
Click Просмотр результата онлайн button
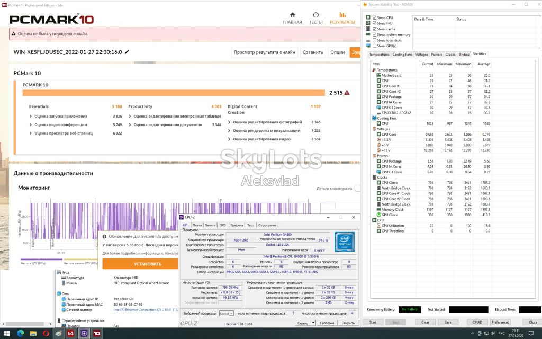pyautogui.click(x=265, y=52)
